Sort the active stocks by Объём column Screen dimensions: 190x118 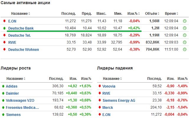click(152, 14)
